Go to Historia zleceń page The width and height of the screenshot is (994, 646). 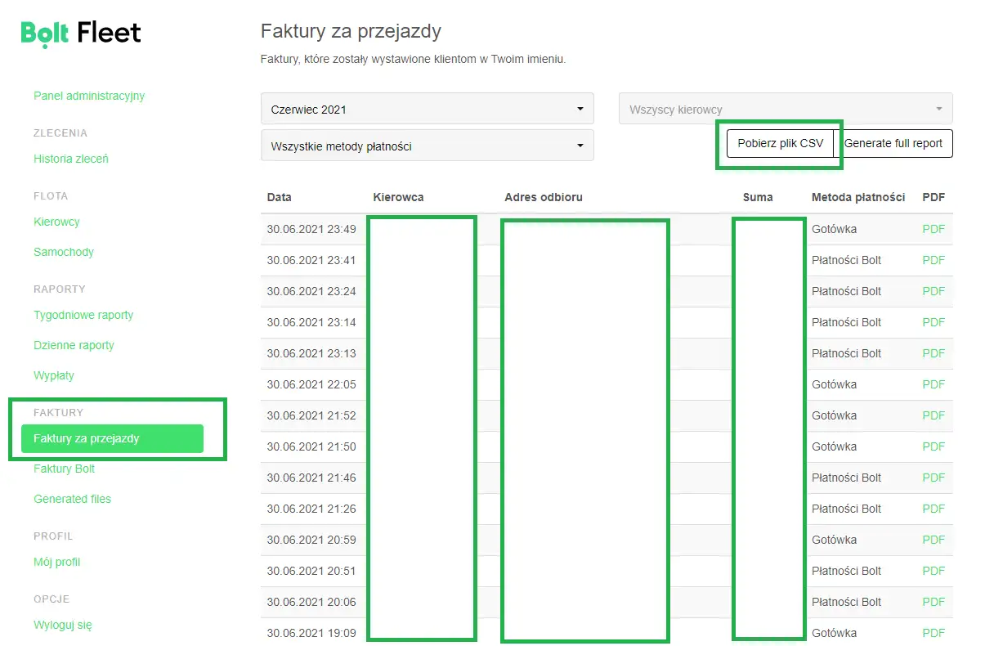click(71, 159)
